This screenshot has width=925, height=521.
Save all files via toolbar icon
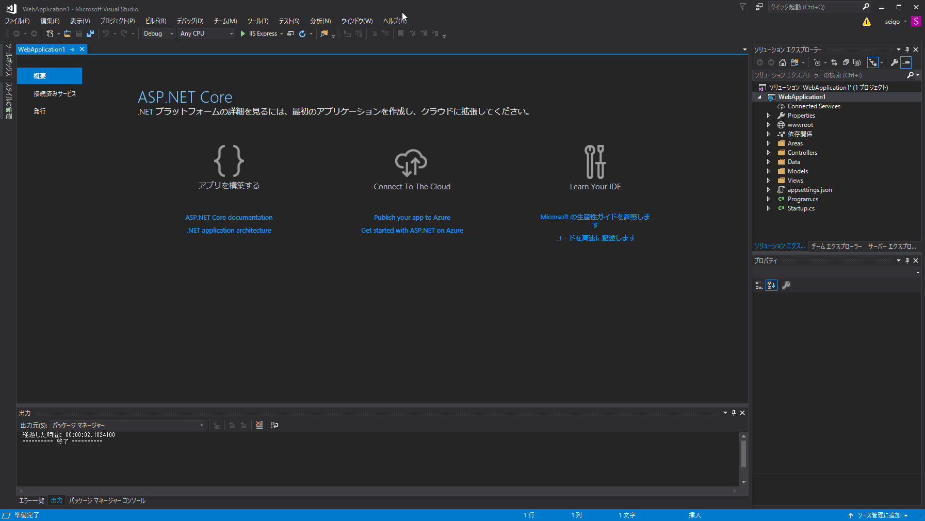(91, 33)
